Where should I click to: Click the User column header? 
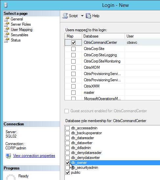143,36
